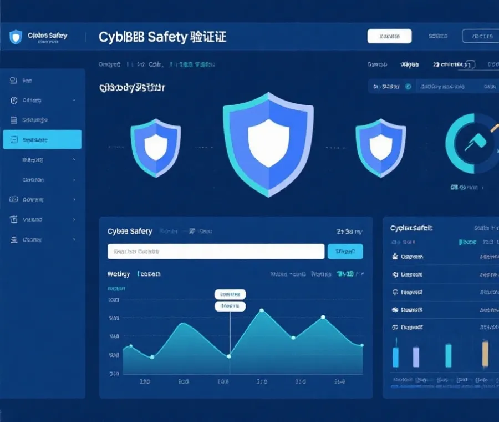499x422 pixels.
Task: Expand the sidebar item below the highlighted one
Action: 74,160
